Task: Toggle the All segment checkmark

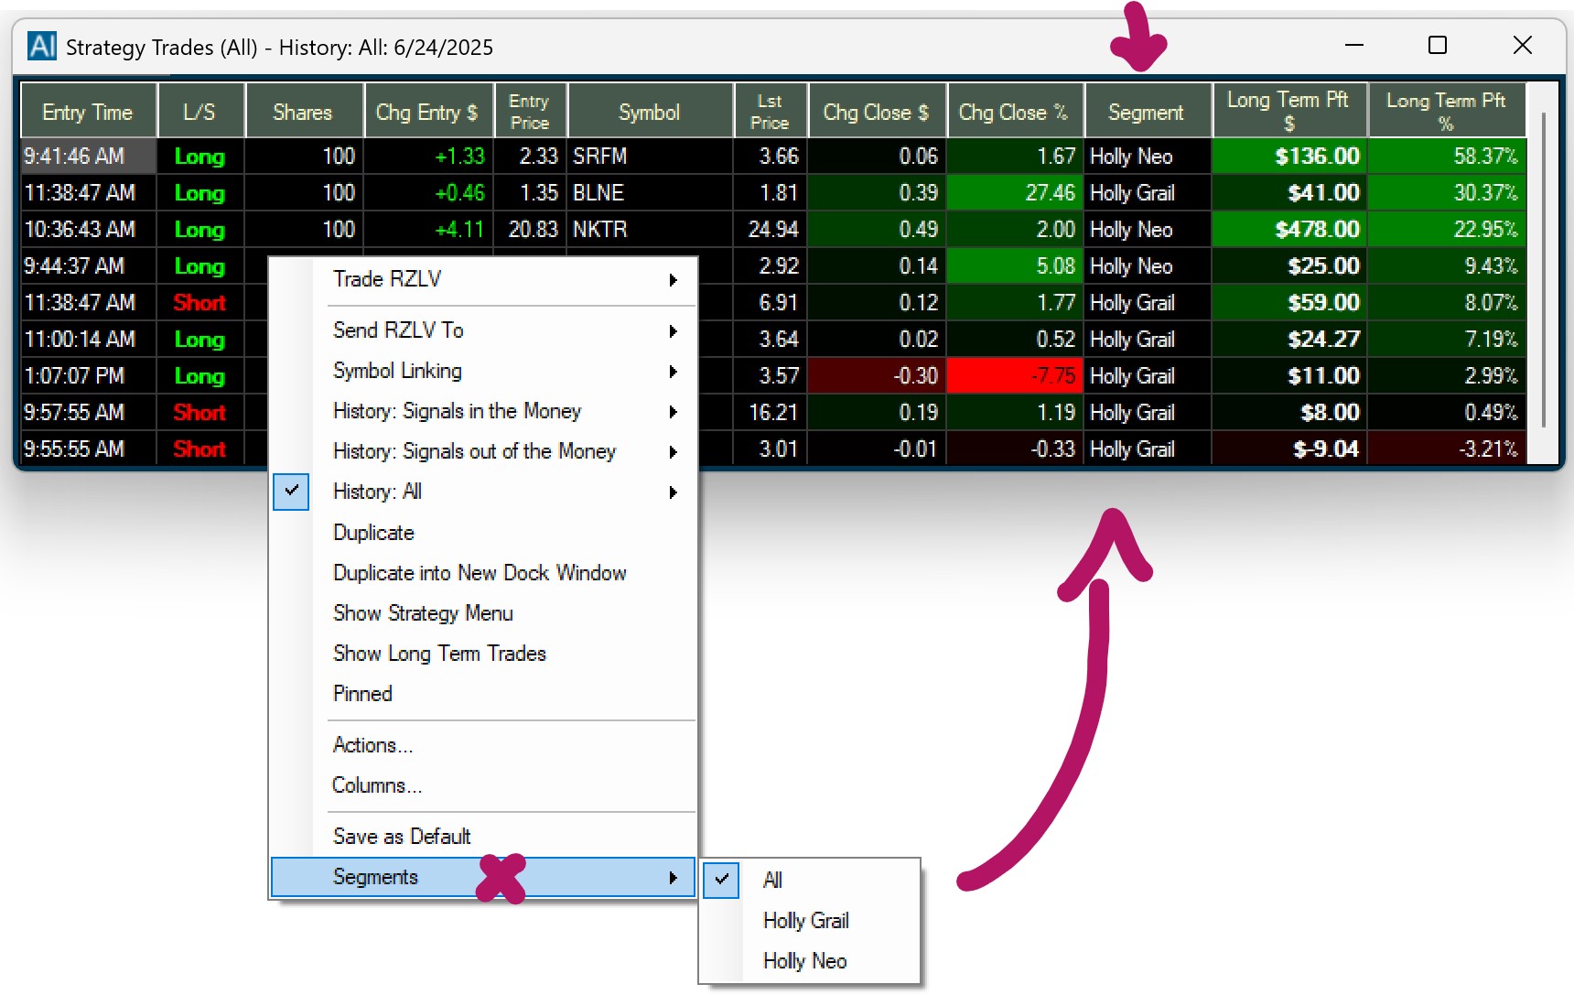Action: coord(722,880)
